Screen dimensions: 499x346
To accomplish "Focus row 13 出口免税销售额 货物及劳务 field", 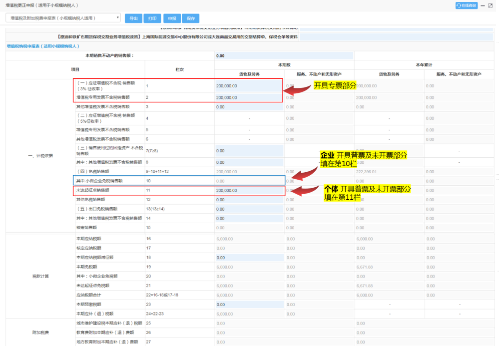I will pyautogui.click(x=249, y=209).
